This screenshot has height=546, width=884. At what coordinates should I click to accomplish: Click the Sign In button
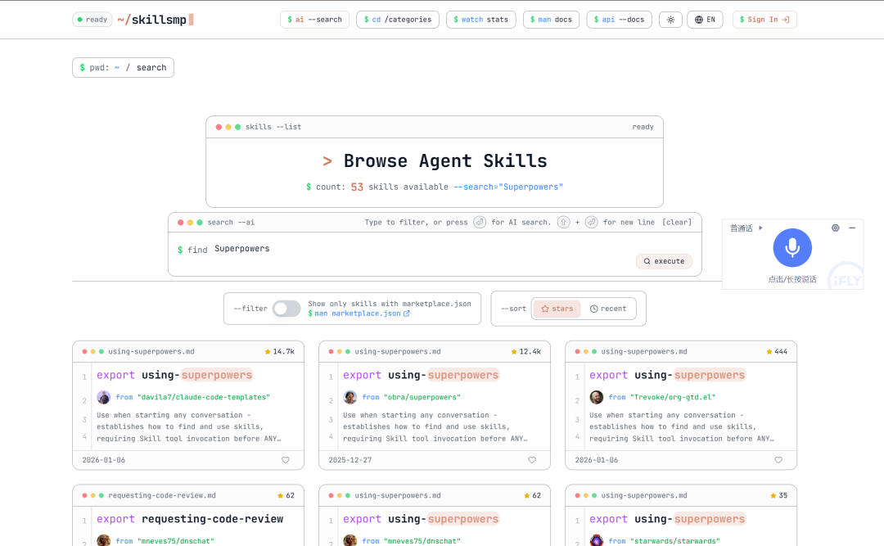(x=764, y=20)
